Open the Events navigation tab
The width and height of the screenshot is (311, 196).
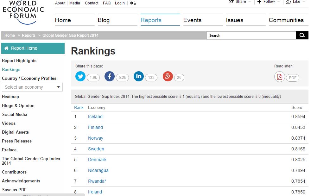coord(203,20)
